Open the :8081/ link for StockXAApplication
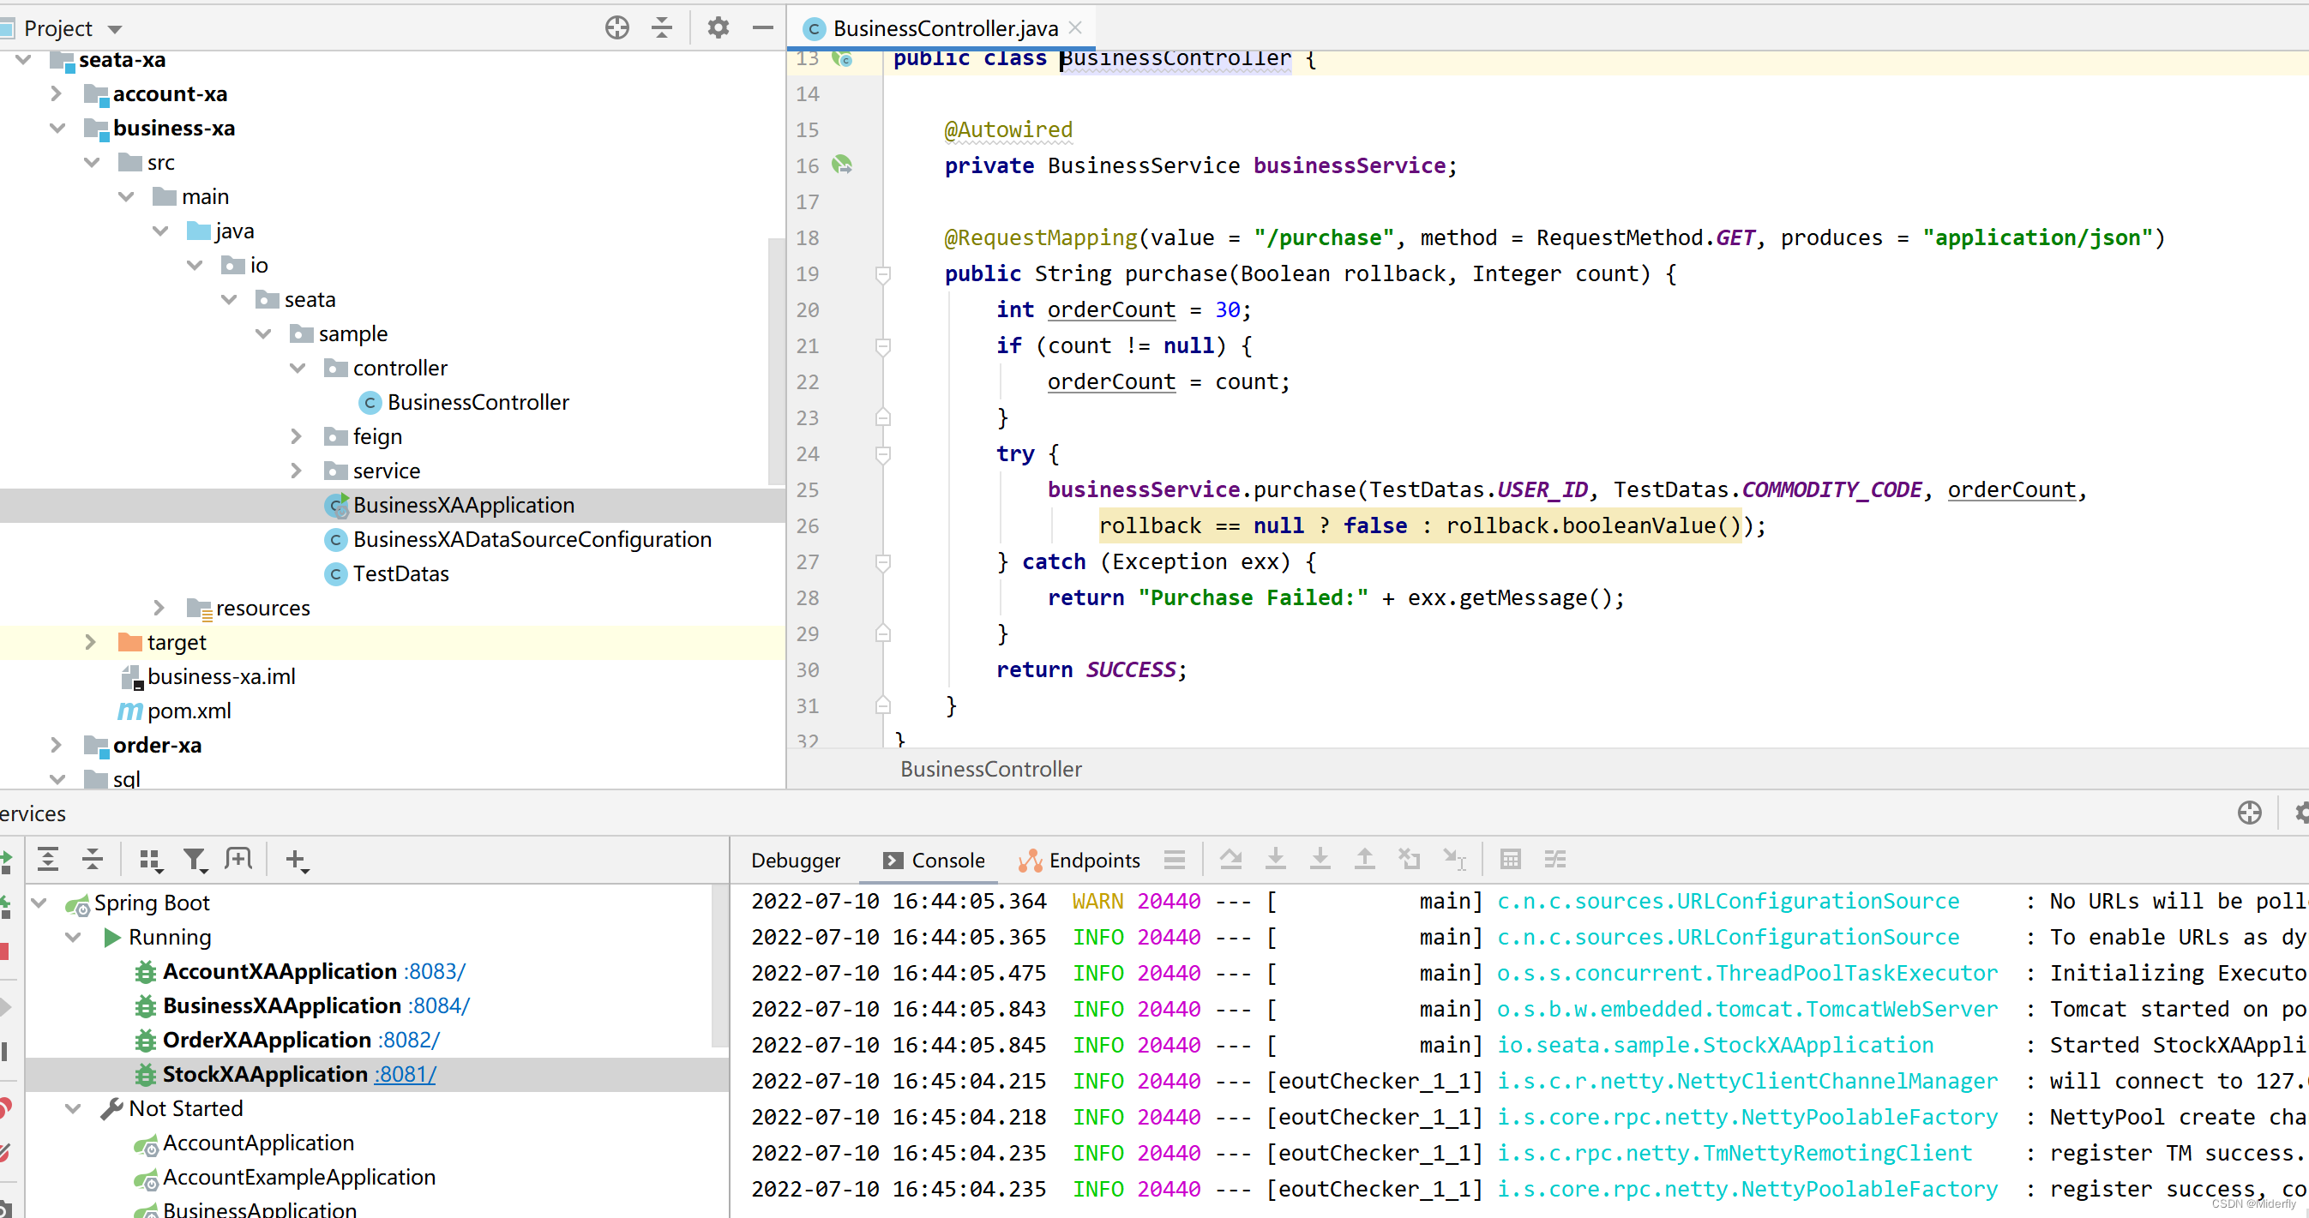The image size is (2309, 1218). 406,1075
